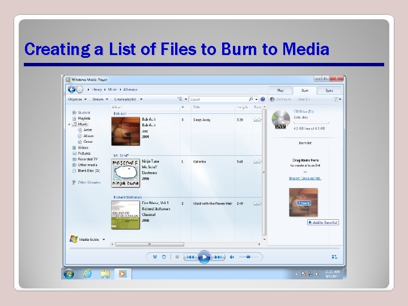Open the Help icon next to search
Viewport: 408px width, 306px height.
(262, 99)
